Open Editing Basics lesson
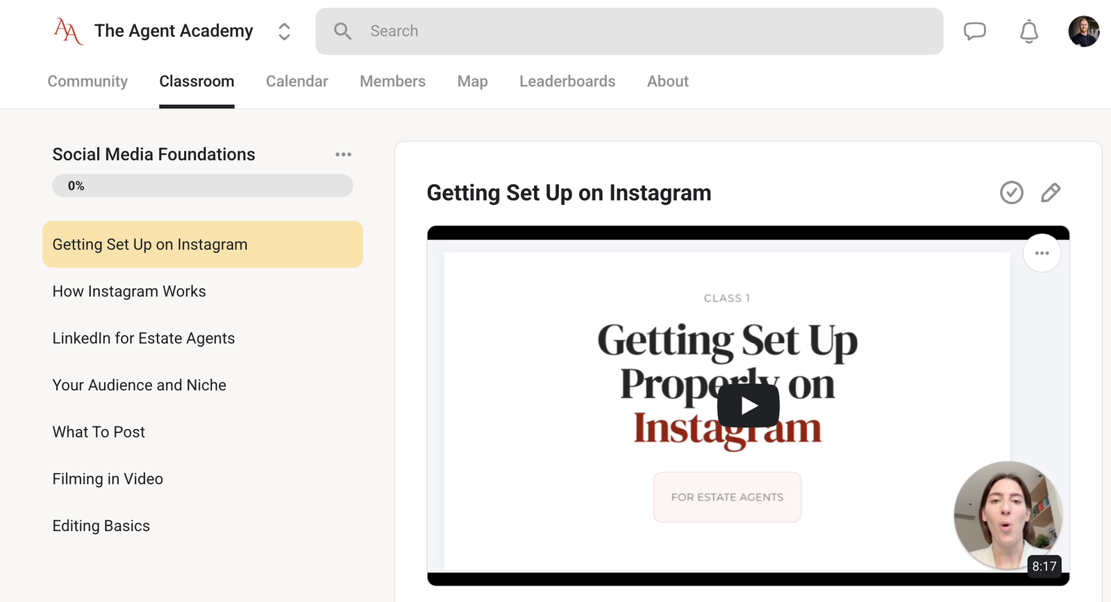Viewport: 1111px width, 602px height. tap(101, 526)
